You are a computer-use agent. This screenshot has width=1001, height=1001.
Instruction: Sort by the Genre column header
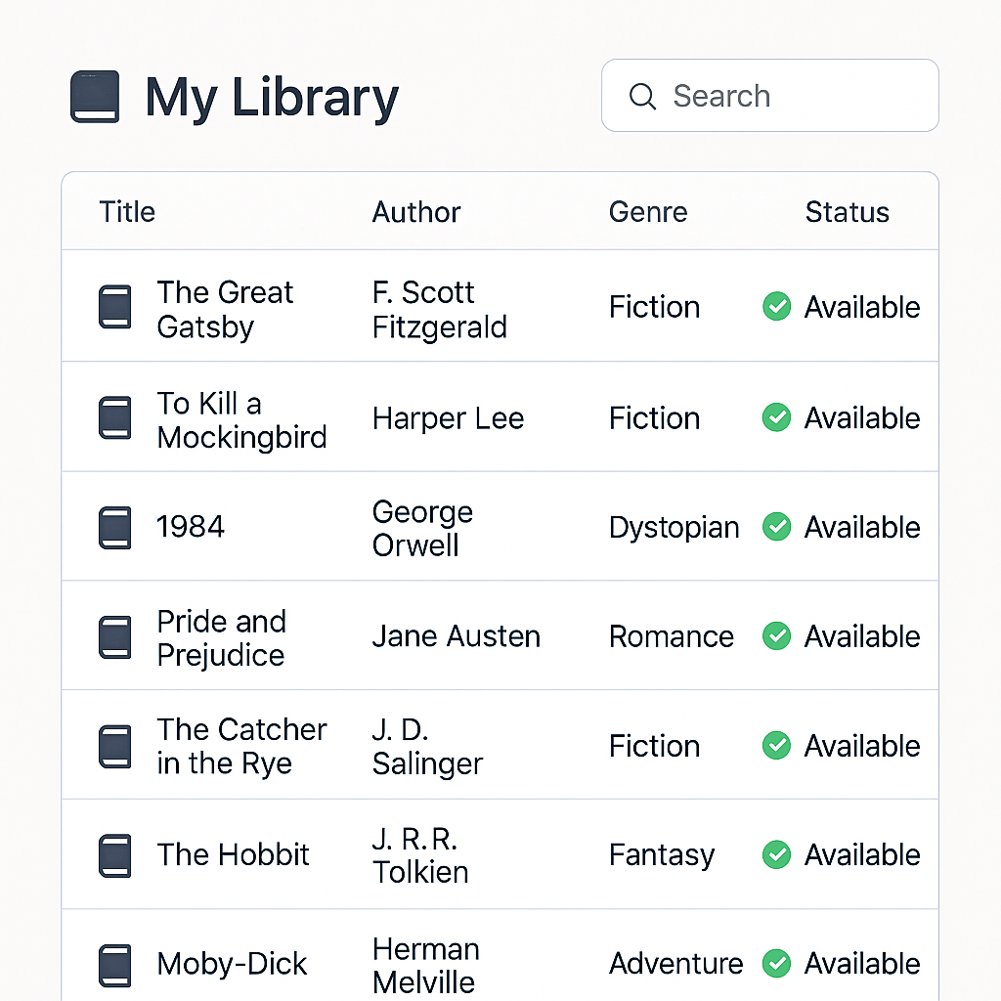click(x=648, y=212)
